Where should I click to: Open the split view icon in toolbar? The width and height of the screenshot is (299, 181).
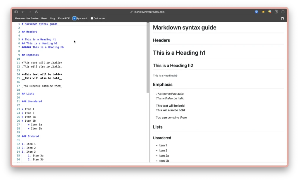(x=283, y=12)
